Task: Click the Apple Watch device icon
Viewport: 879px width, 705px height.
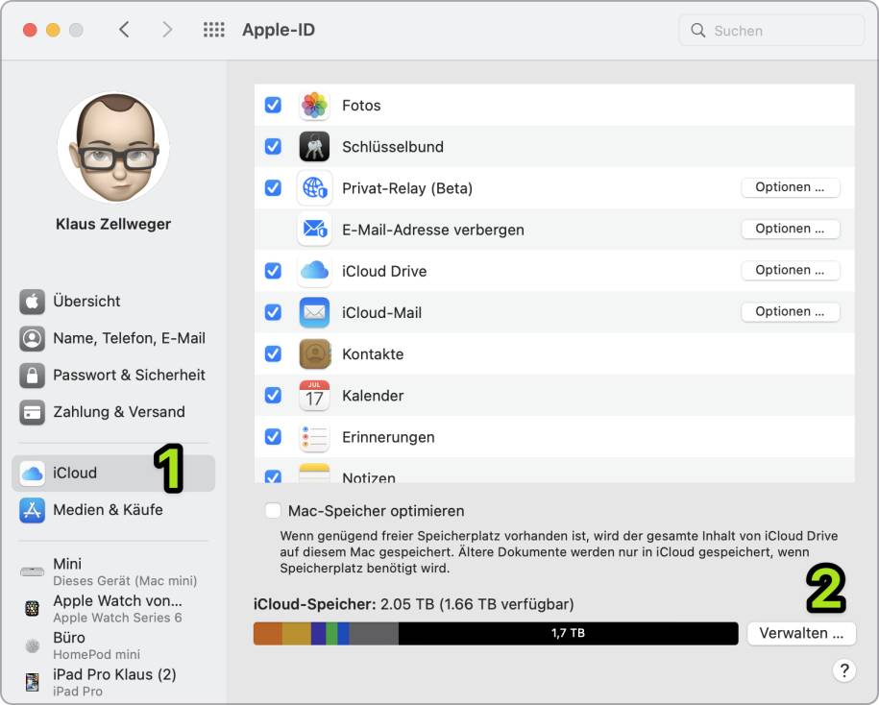Action: (32, 609)
